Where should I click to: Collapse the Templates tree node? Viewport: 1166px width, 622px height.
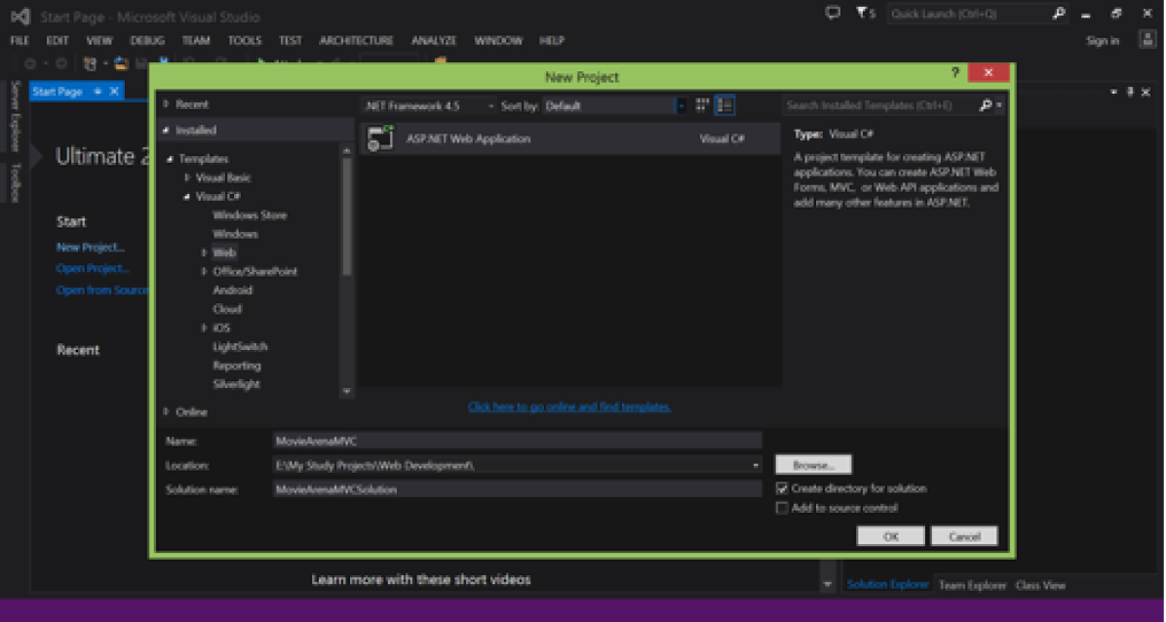tap(171, 159)
